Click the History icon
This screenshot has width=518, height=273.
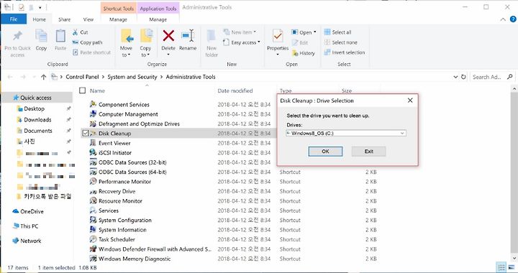click(295, 52)
